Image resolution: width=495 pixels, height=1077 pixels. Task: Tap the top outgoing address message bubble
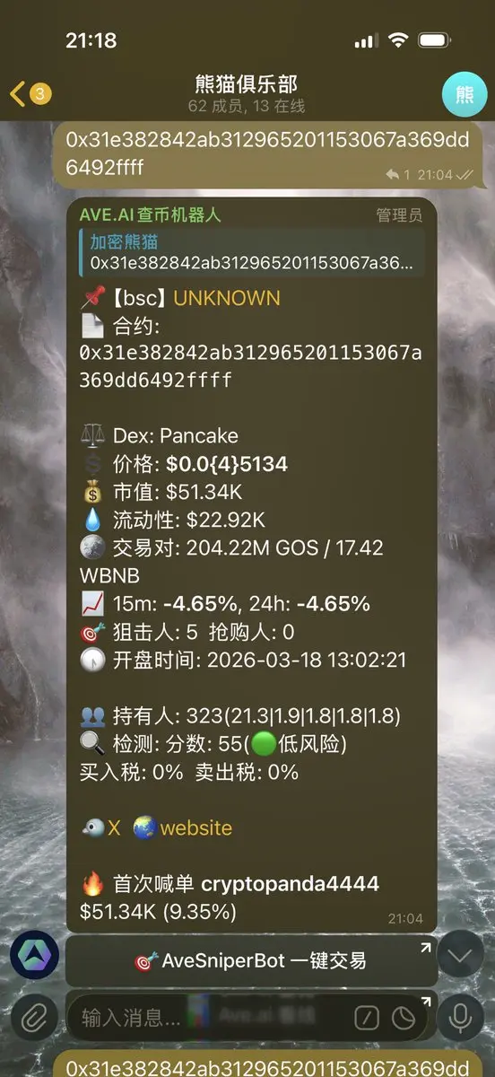click(274, 153)
